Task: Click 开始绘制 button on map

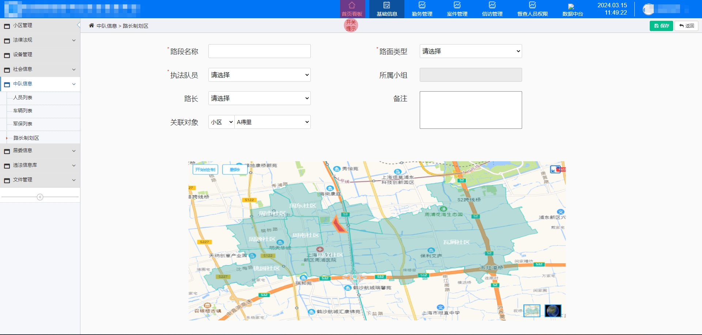Action: tap(205, 169)
